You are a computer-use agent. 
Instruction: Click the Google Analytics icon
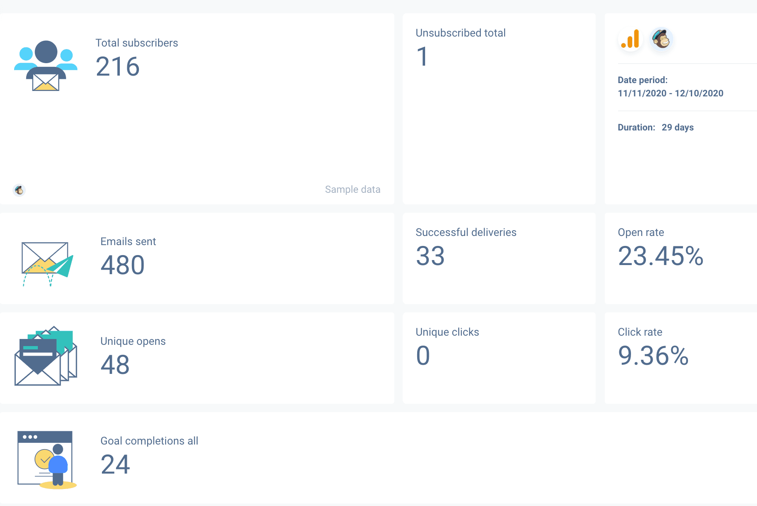631,39
